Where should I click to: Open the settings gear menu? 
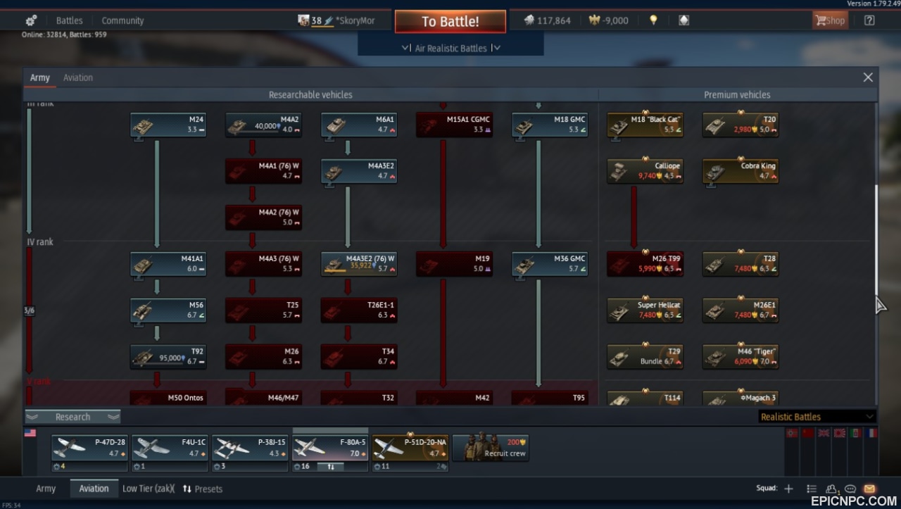[x=31, y=20]
